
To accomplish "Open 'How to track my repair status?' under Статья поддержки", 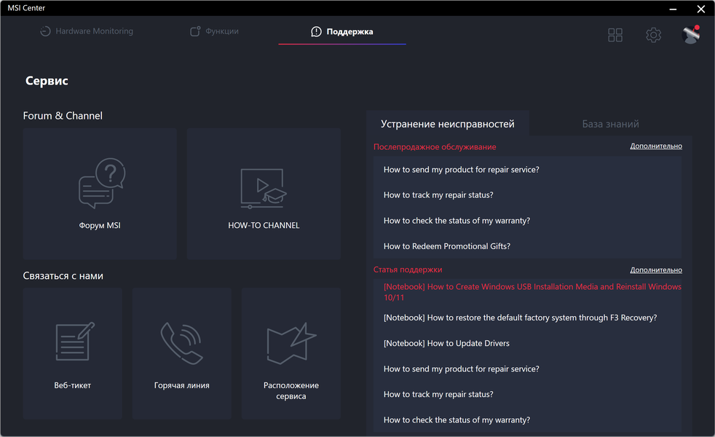I will coord(438,395).
